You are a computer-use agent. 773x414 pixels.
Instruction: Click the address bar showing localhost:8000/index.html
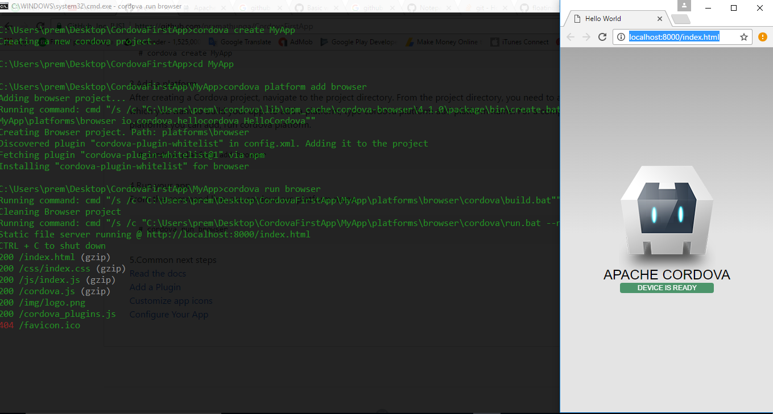tap(674, 37)
